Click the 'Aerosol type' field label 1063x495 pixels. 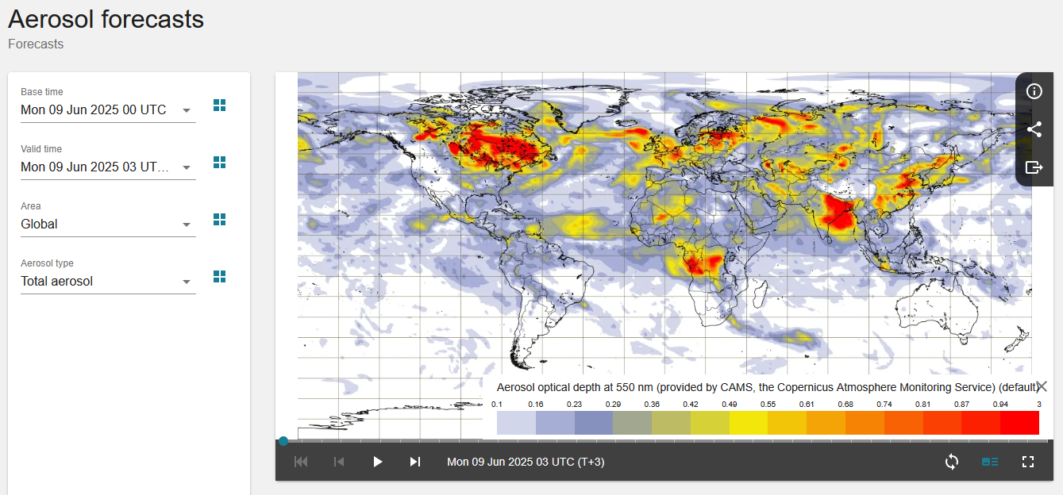(x=47, y=263)
